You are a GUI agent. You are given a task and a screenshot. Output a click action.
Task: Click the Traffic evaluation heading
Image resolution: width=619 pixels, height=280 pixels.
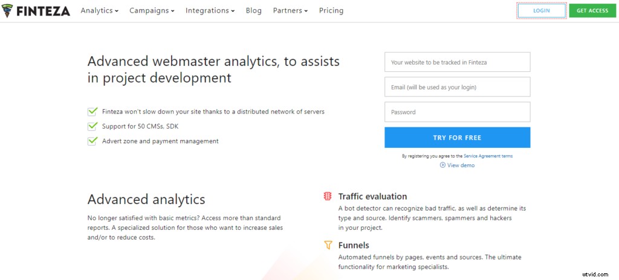coord(372,196)
